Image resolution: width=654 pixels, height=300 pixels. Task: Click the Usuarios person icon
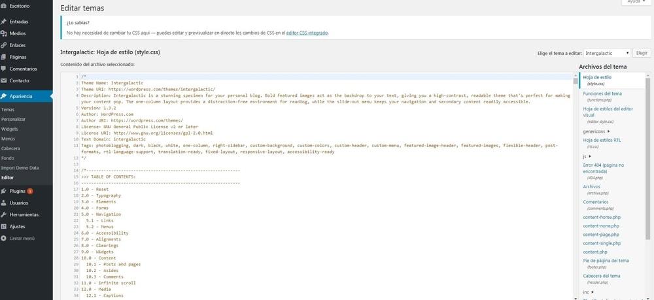click(4, 203)
